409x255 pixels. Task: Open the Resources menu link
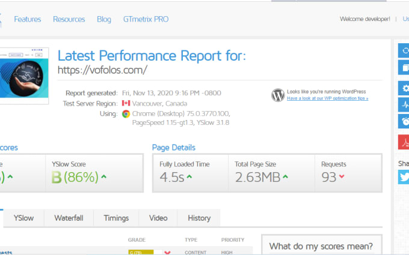click(69, 19)
